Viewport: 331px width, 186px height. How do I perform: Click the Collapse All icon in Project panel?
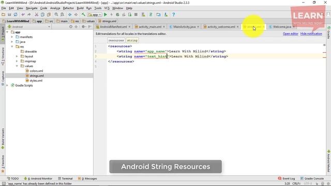[x=76, y=26]
